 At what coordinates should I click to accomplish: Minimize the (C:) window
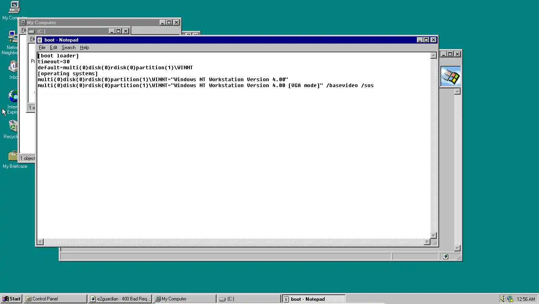(112, 31)
